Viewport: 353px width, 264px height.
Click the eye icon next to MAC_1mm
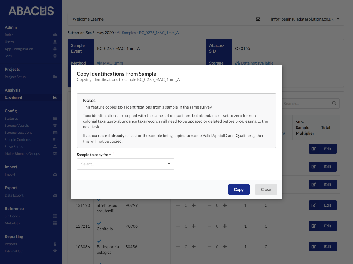[x=100, y=63]
